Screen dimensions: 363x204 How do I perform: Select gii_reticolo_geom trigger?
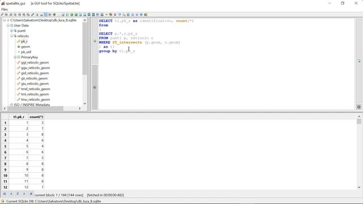click(34, 78)
